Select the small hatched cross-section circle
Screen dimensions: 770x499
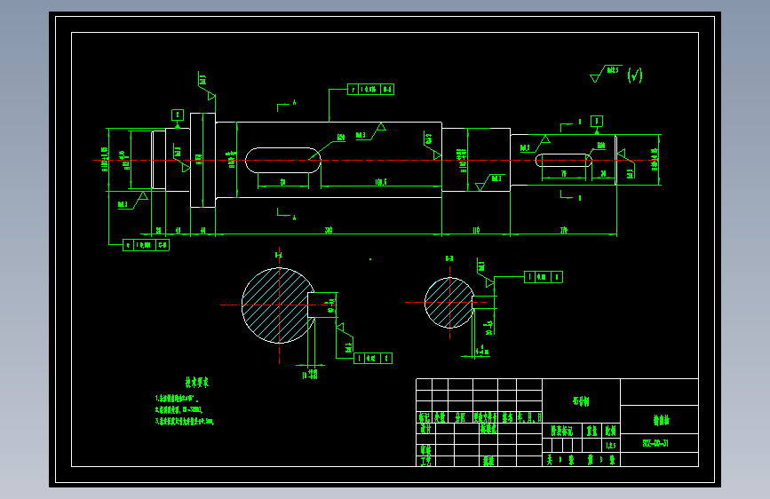click(x=449, y=303)
